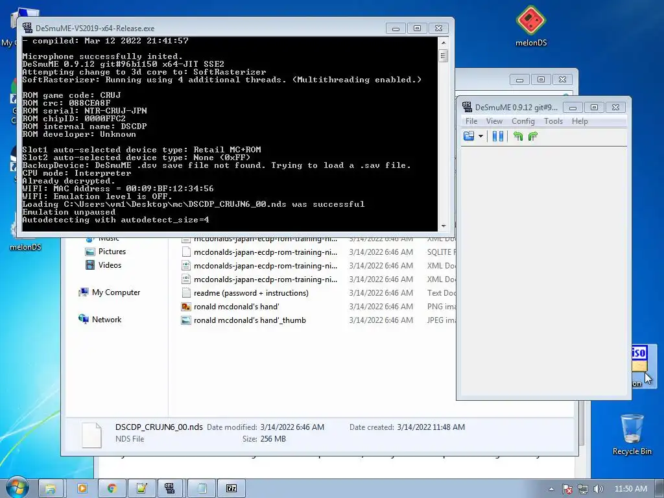Open the Recycle Bin desktop icon

pos(632,434)
